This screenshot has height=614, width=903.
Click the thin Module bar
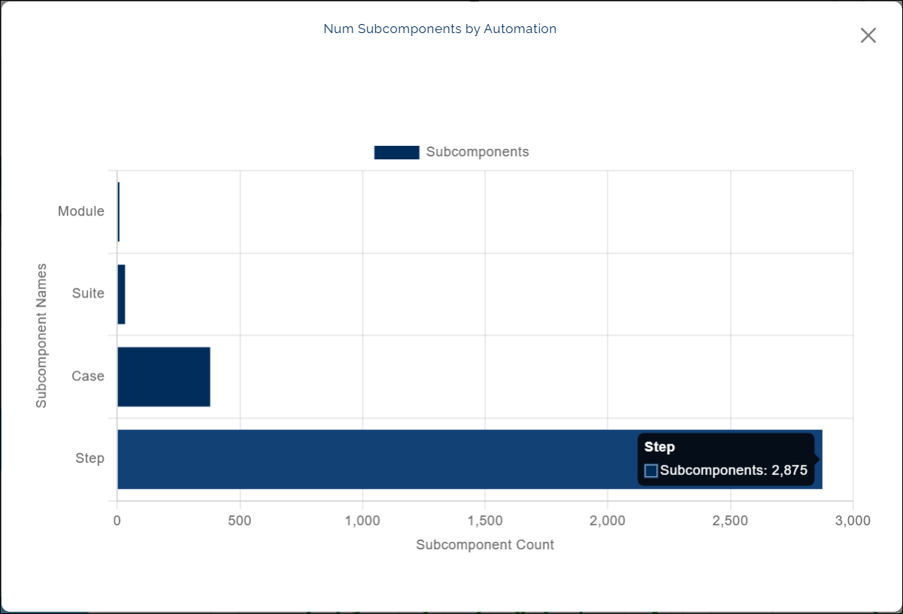(118, 212)
